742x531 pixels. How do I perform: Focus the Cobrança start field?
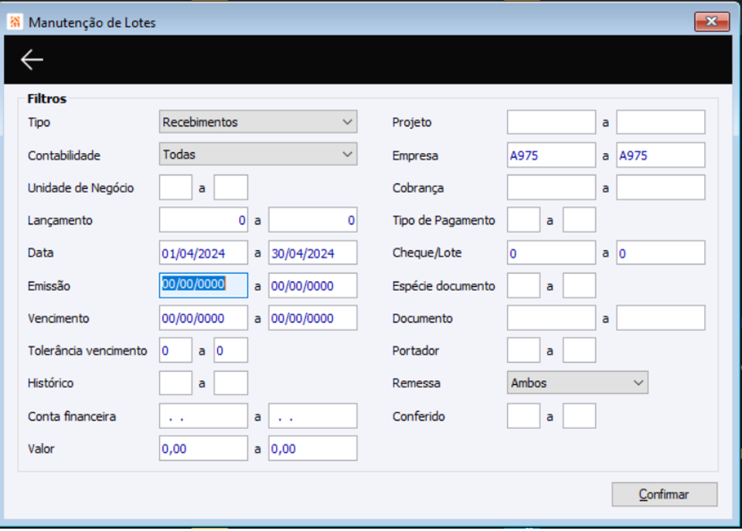tap(551, 187)
